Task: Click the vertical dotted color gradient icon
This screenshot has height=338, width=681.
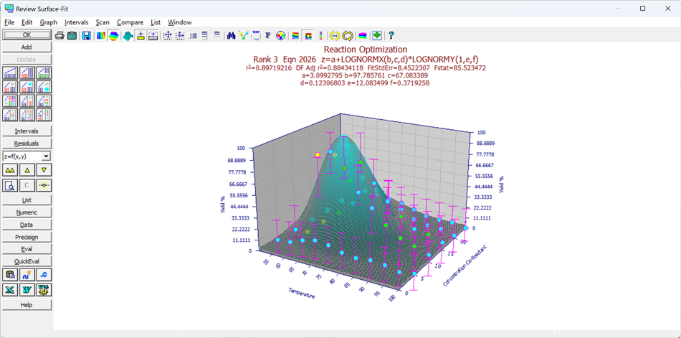Action: [320, 36]
